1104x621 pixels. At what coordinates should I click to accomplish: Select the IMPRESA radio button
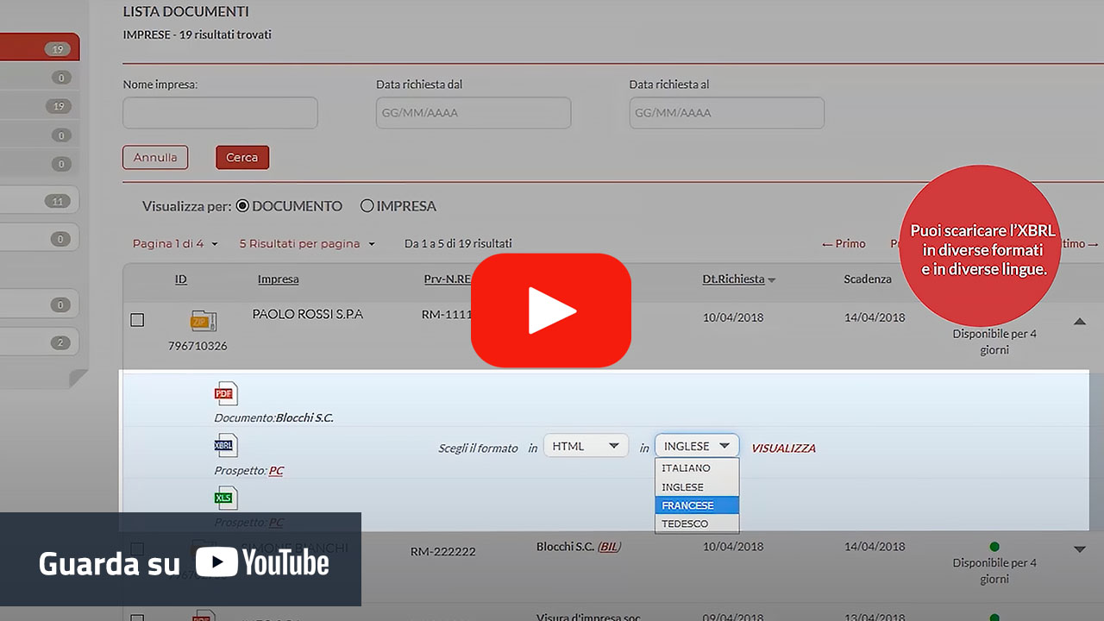point(367,206)
